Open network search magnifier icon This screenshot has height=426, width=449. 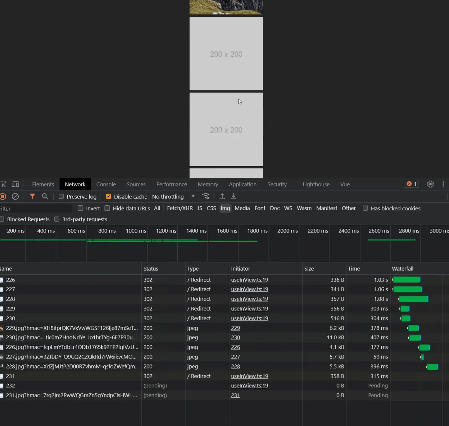(x=45, y=196)
